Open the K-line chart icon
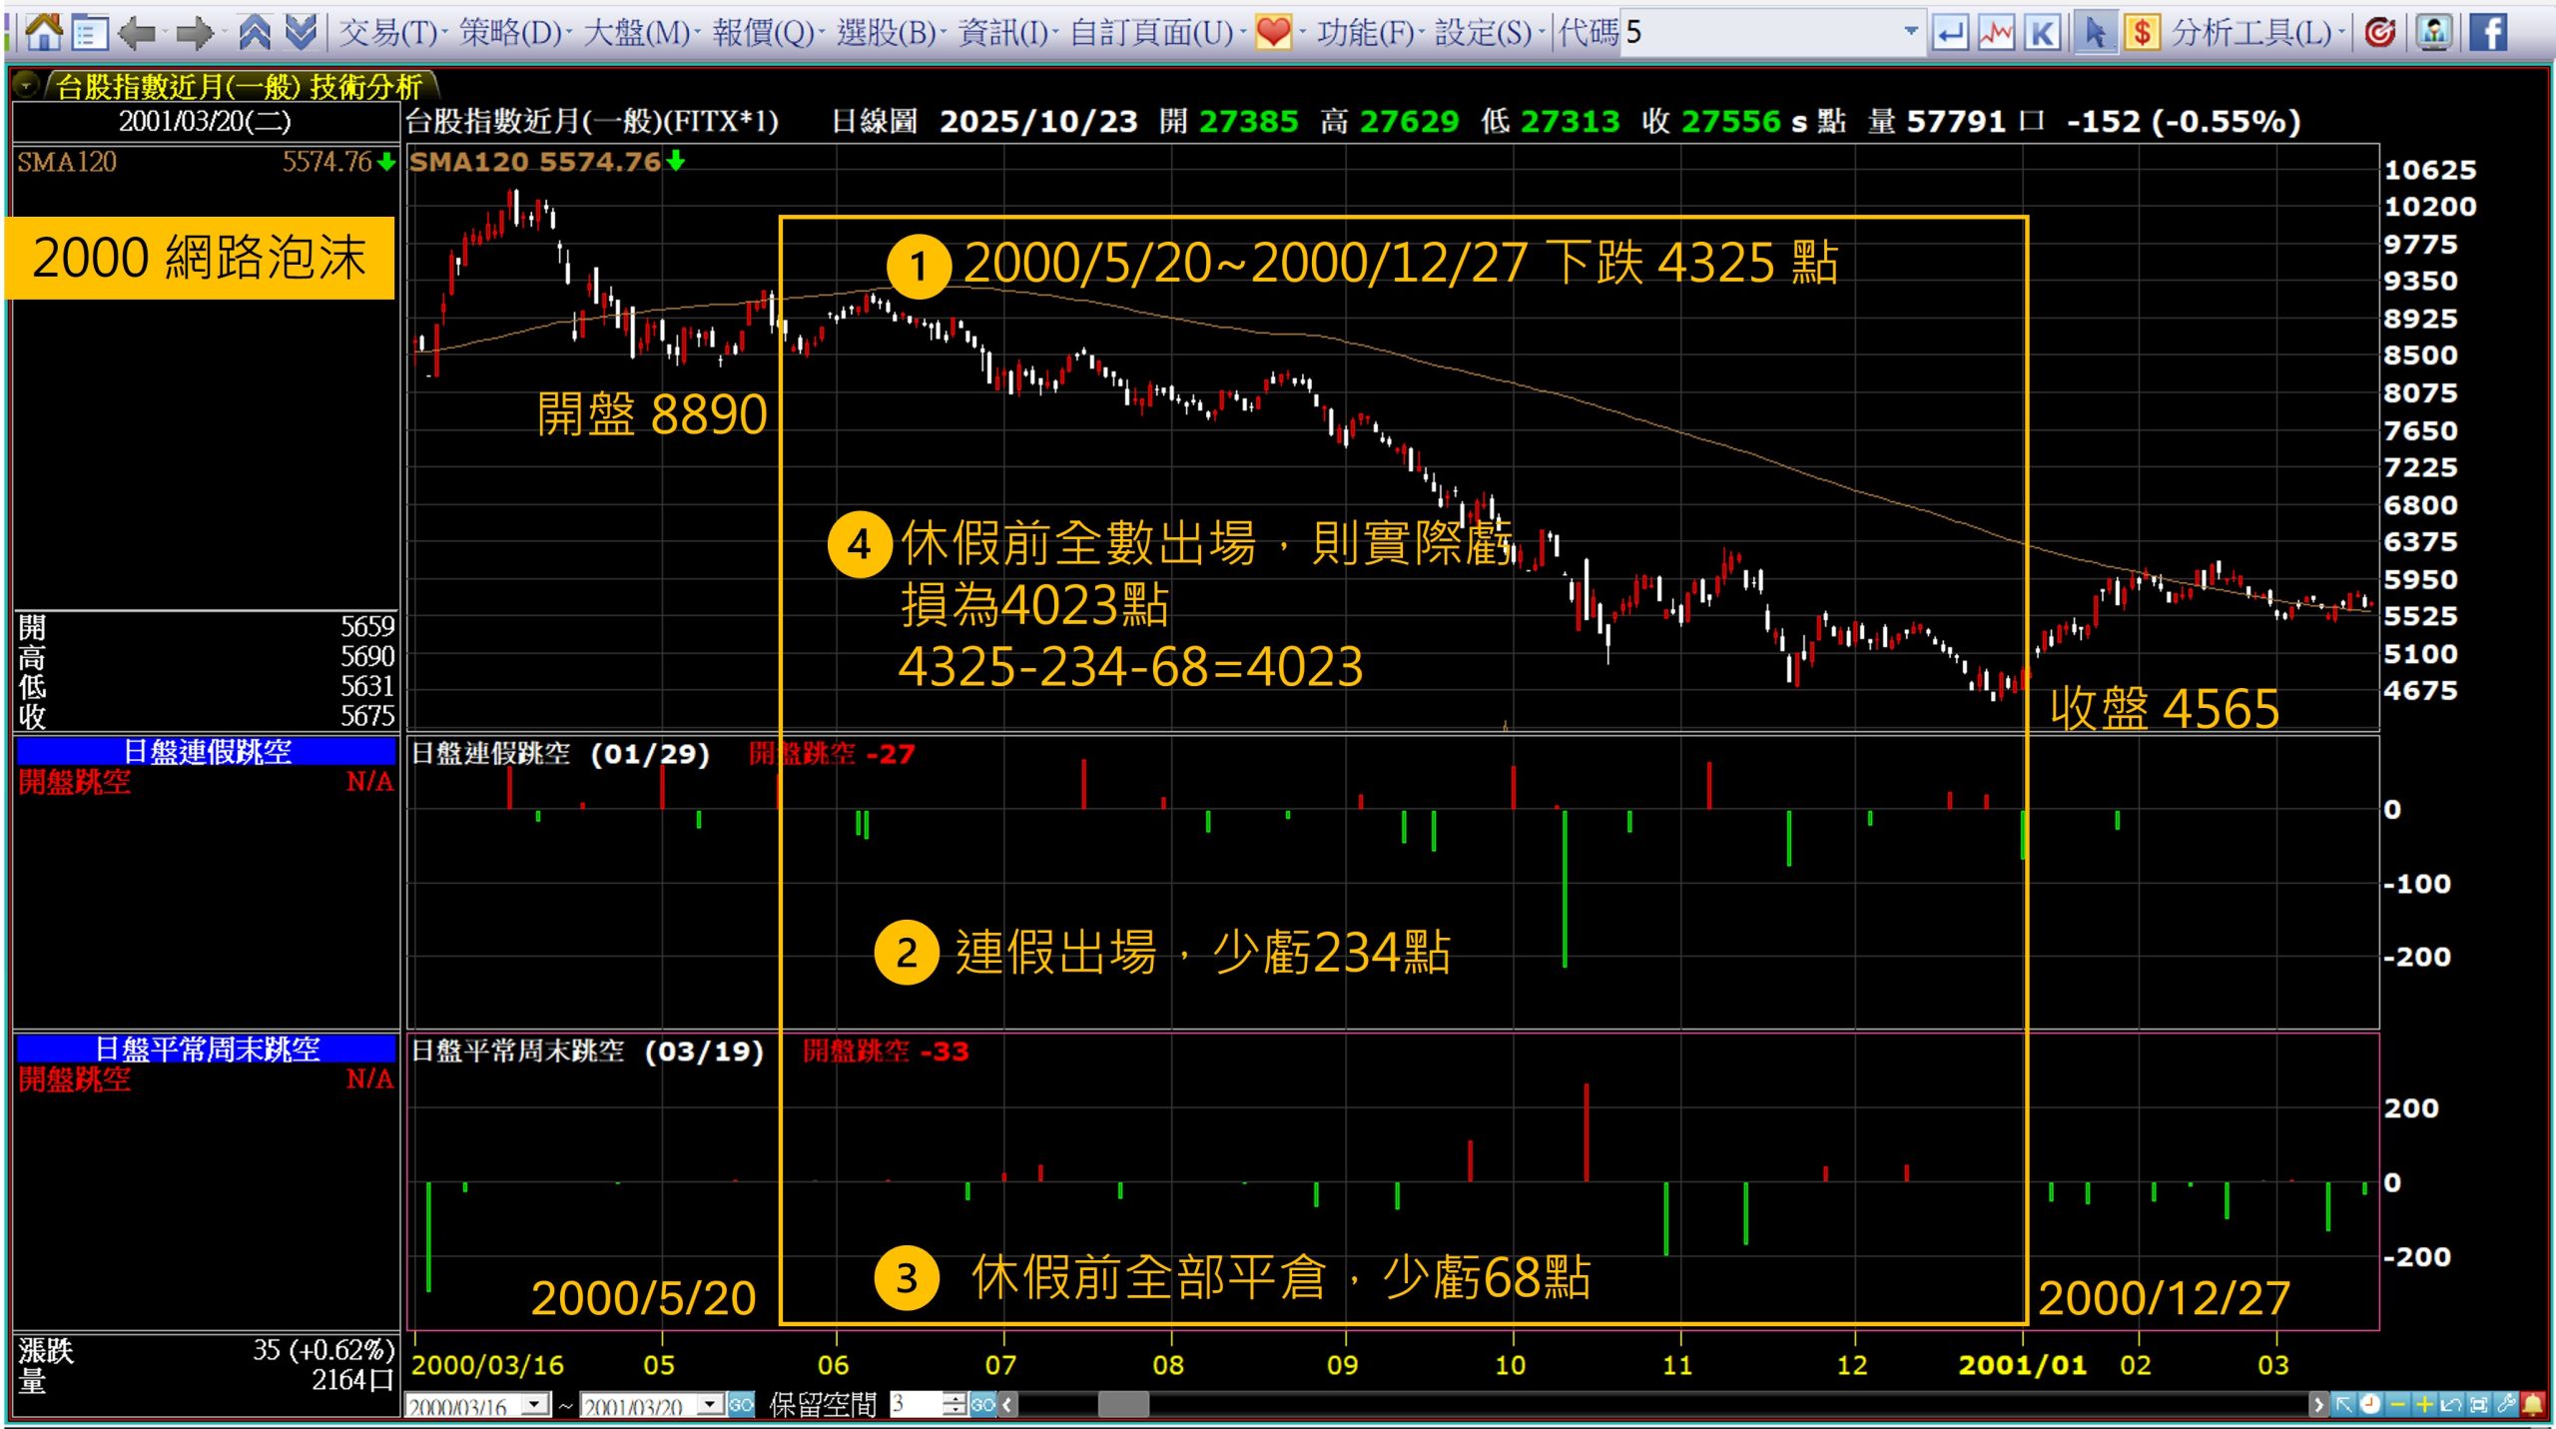The image size is (2556, 1429). click(x=2042, y=32)
